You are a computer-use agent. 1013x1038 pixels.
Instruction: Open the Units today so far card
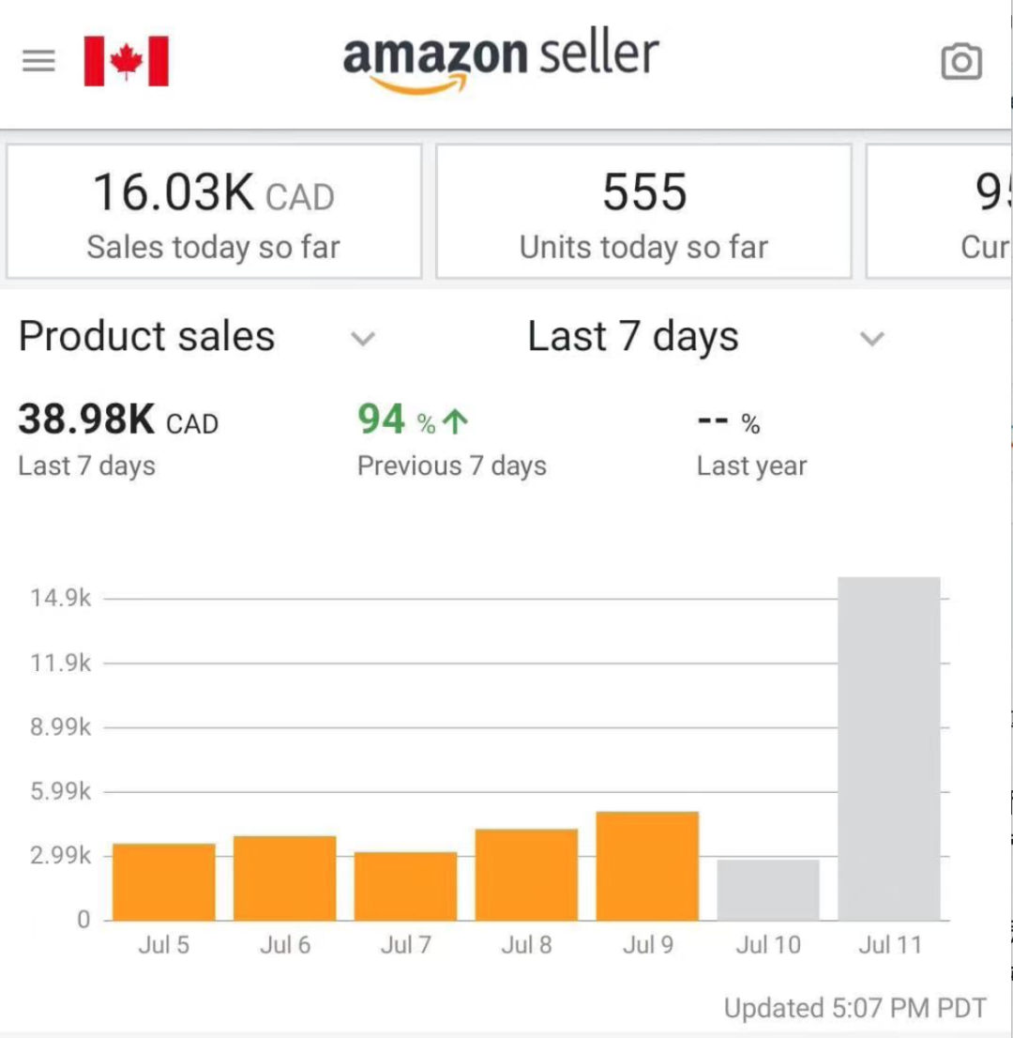(x=643, y=211)
